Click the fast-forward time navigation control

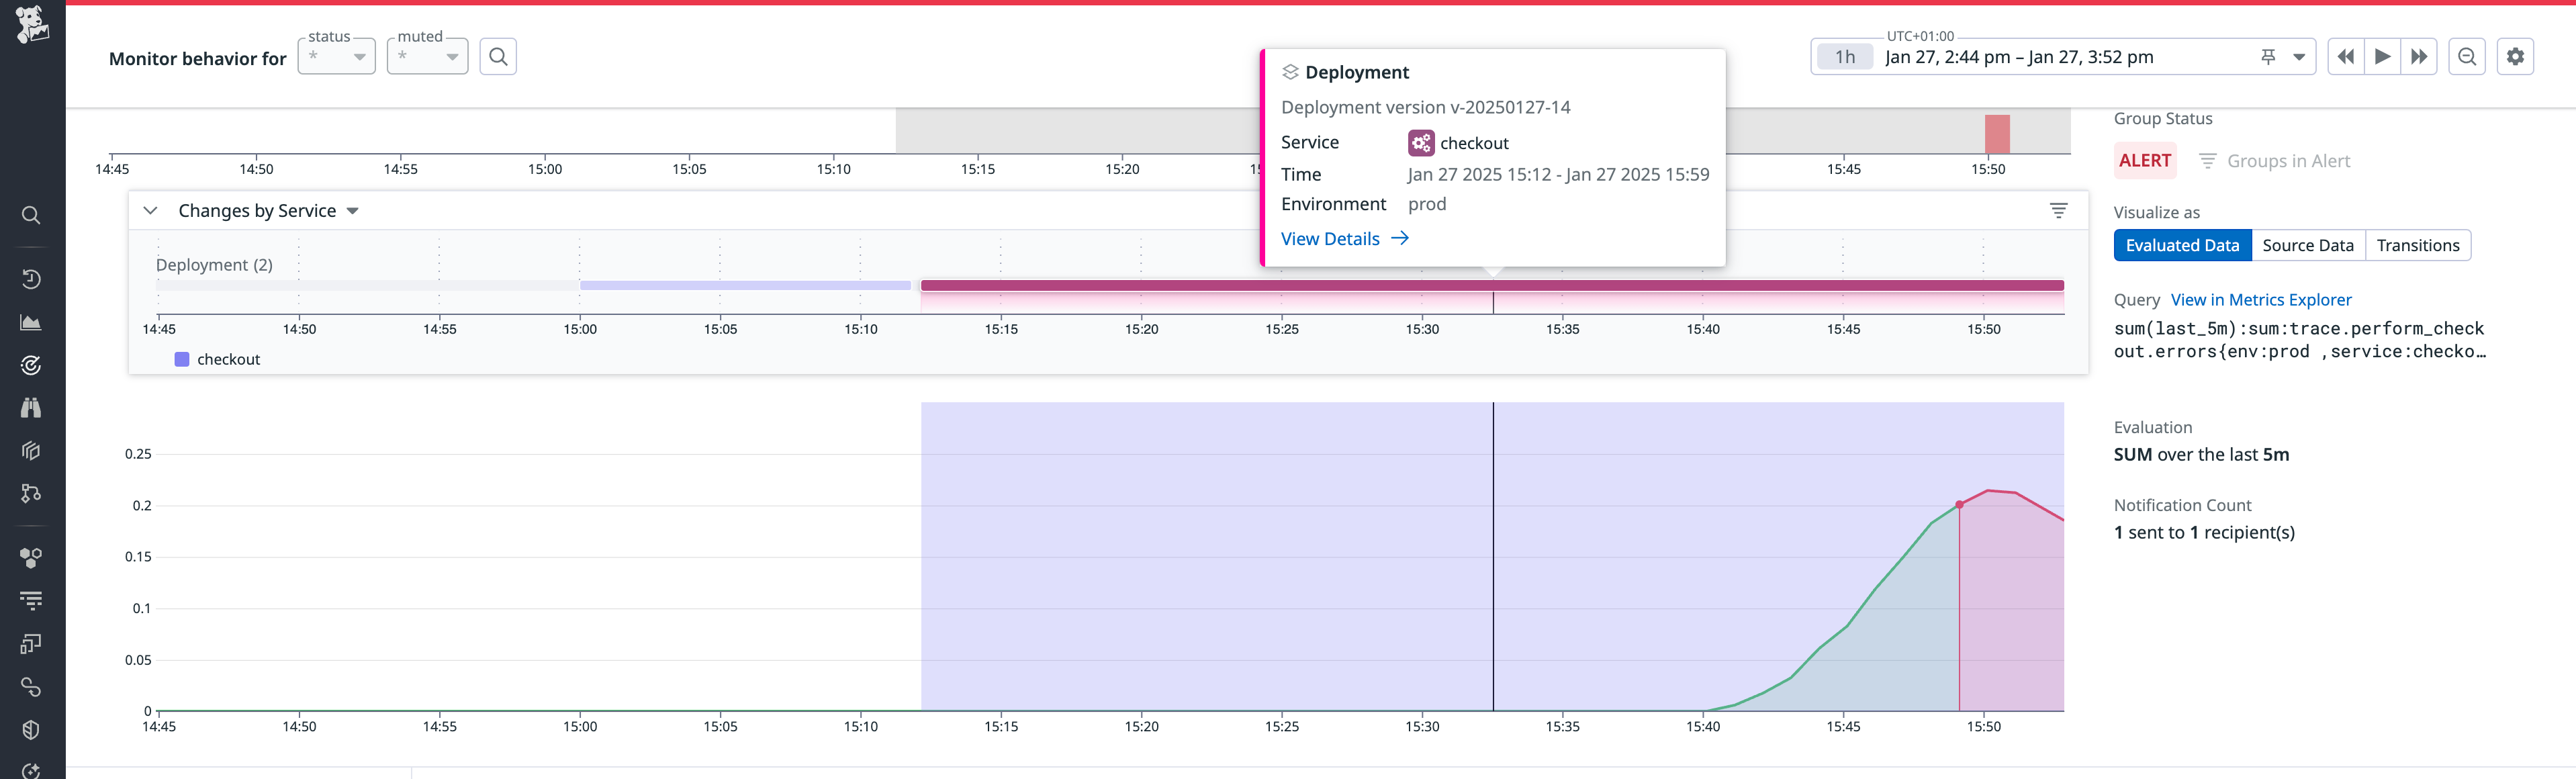tap(2420, 56)
